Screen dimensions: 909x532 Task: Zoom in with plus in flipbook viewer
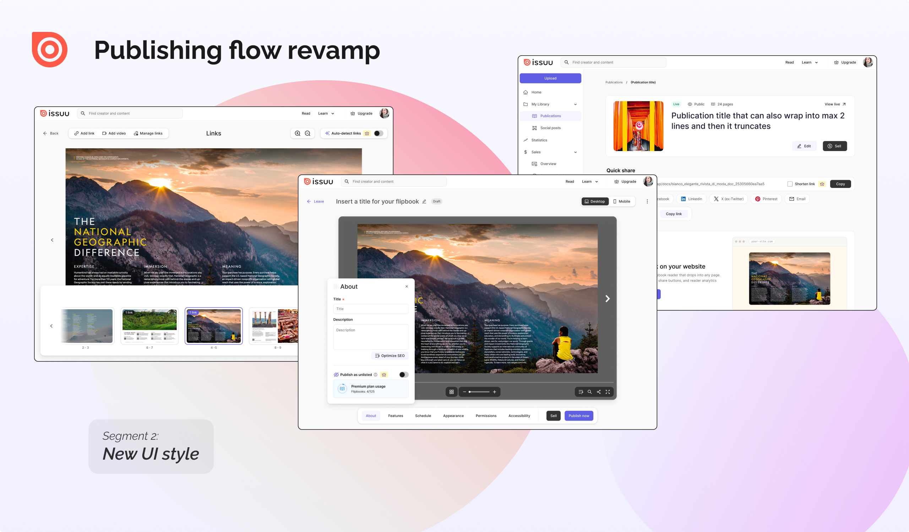pyautogui.click(x=495, y=392)
